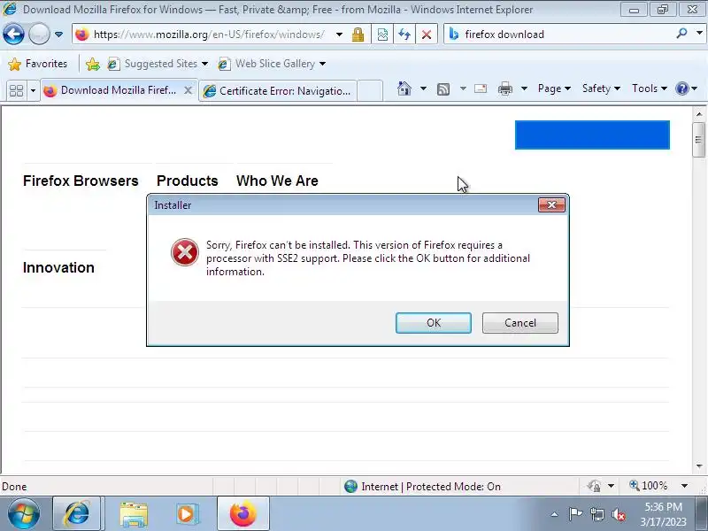
Task: Open the zoom level dropdown arrow
Action: pos(684,486)
